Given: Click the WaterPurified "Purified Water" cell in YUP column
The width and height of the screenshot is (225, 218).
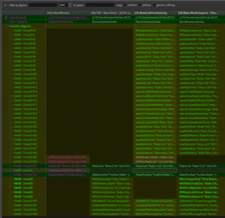Looking at the screenshot, I should (112, 175).
